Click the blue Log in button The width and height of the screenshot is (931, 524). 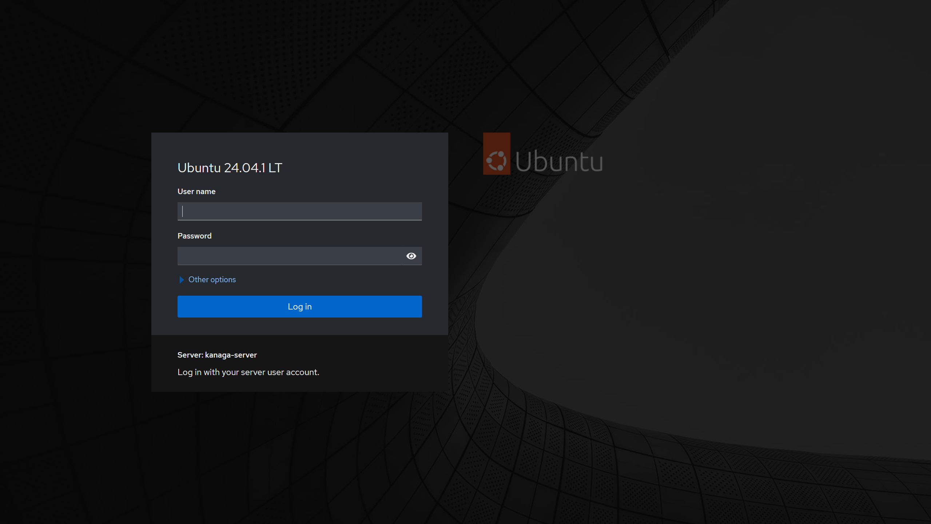299,307
